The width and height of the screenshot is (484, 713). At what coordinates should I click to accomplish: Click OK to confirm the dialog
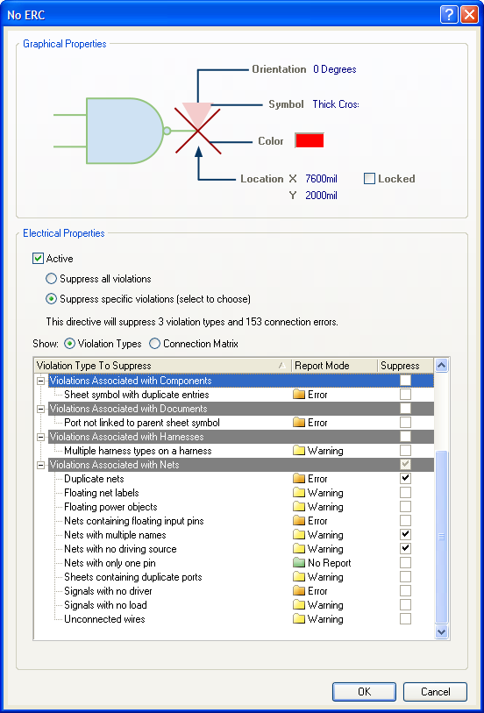[364, 692]
